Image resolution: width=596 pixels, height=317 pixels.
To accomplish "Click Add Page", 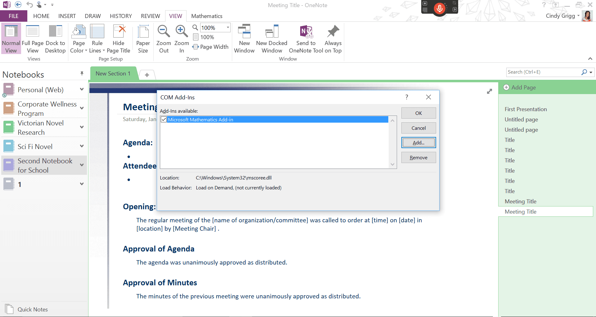I will [x=520, y=87].
